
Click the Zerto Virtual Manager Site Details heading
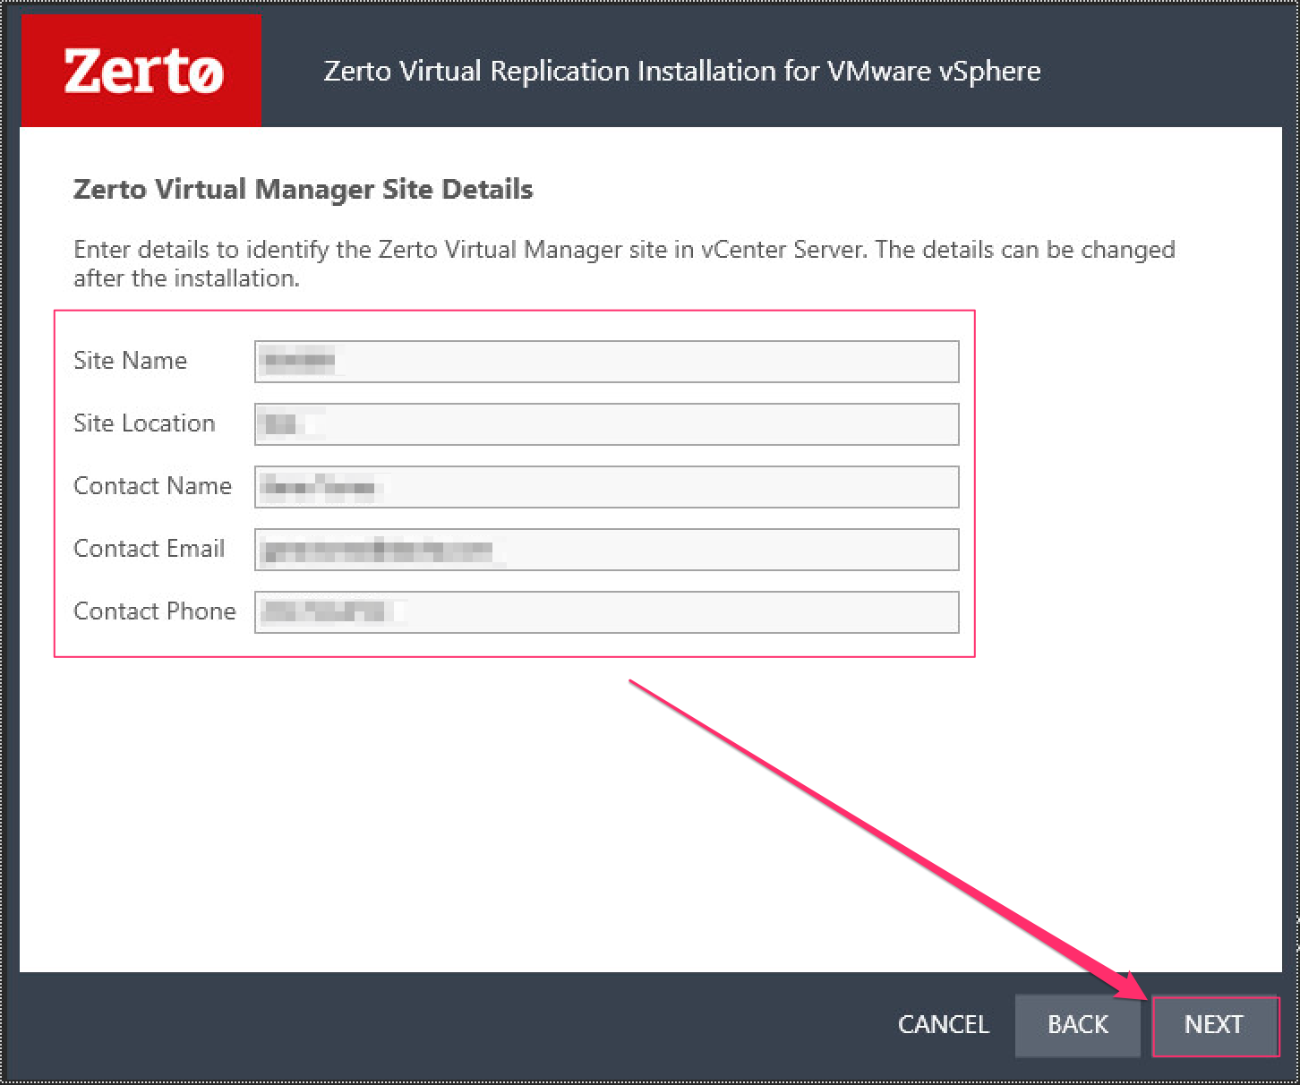[x=303, y=189]
